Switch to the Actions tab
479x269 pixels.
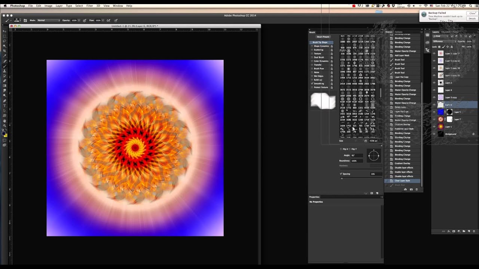click(399, 32)
